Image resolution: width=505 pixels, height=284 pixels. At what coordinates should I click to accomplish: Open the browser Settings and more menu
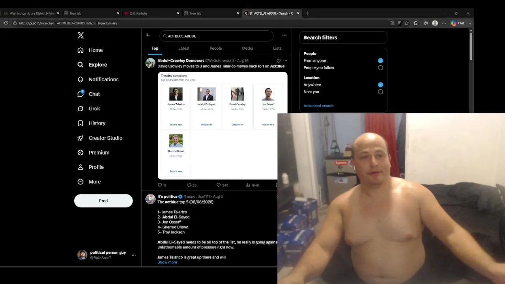tap(444, 23)
